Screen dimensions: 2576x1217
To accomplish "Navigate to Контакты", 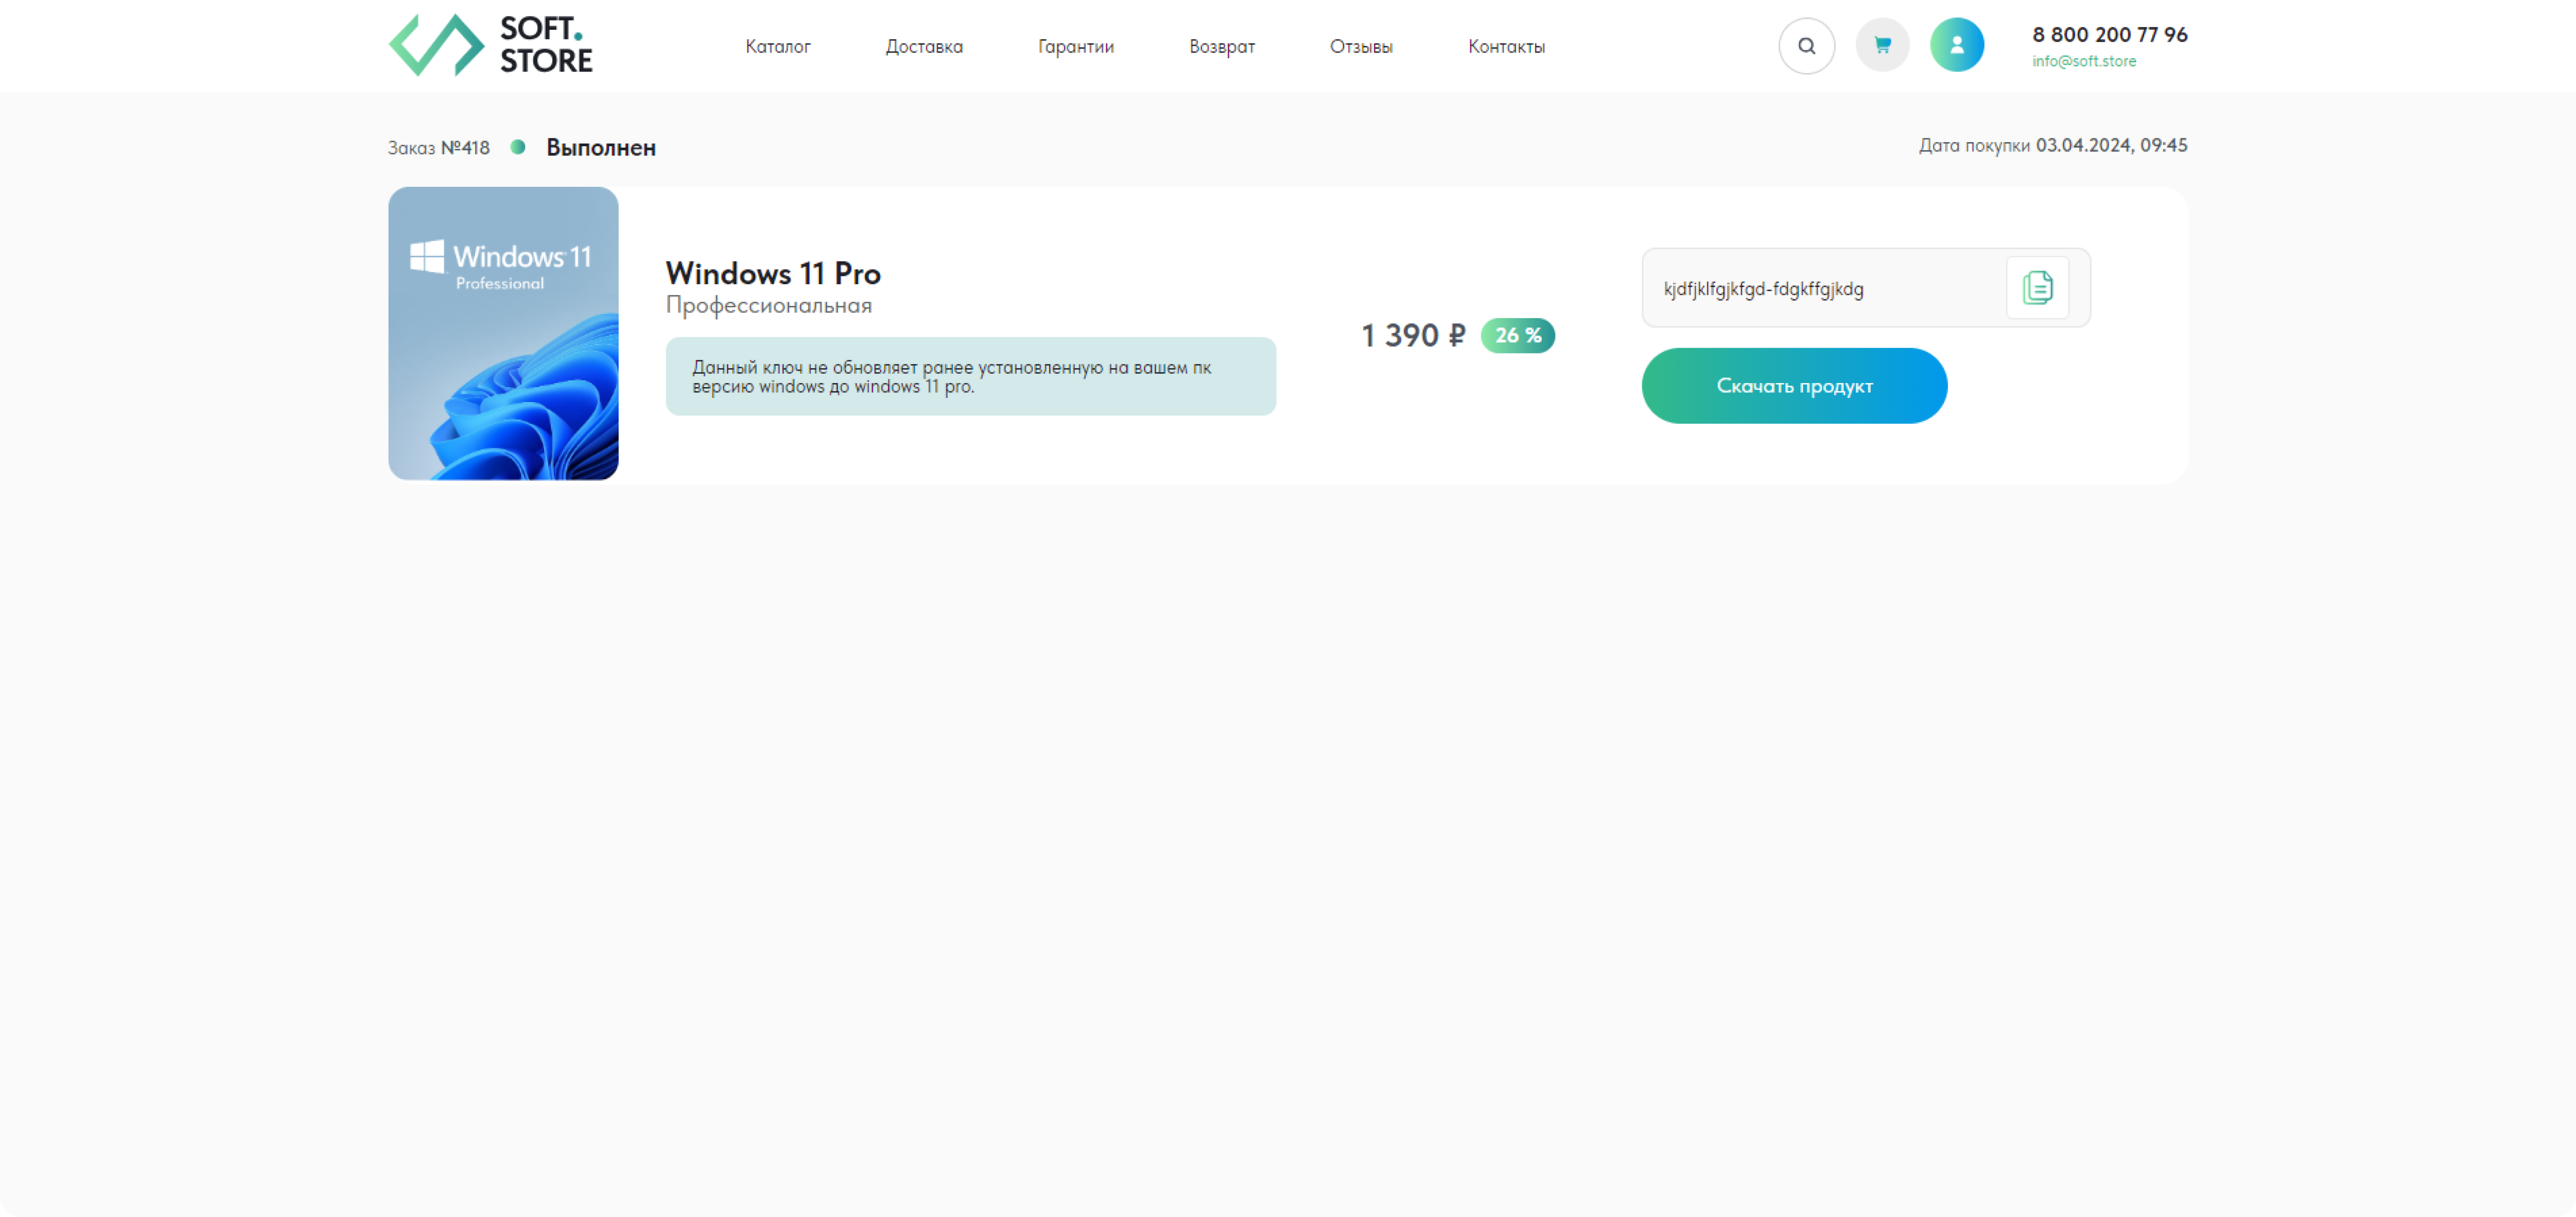I will (x=1506, y=47).
